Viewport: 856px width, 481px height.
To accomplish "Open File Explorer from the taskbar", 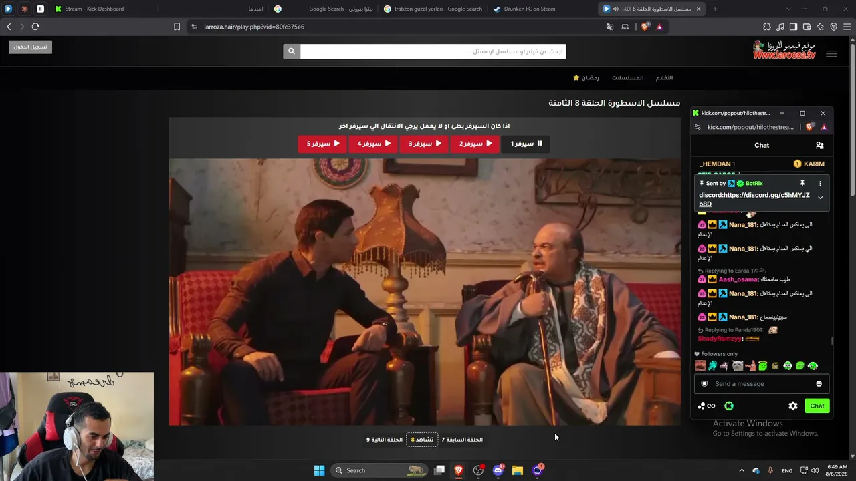I will (x=518, y=470).
